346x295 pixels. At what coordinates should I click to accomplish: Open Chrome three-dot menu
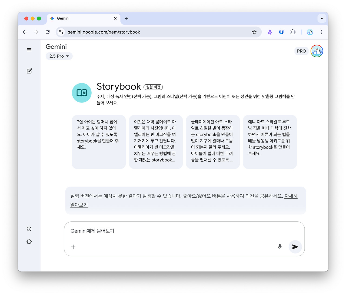(x=321, y=32)
